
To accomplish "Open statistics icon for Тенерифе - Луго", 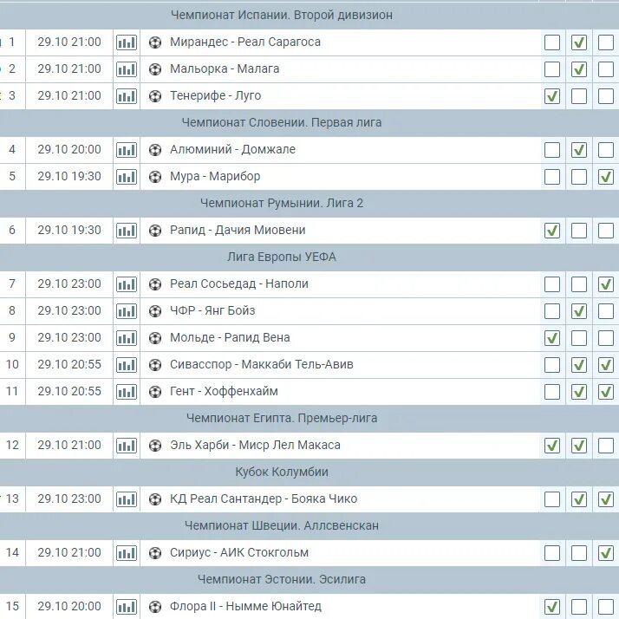I will coord(127,96).
